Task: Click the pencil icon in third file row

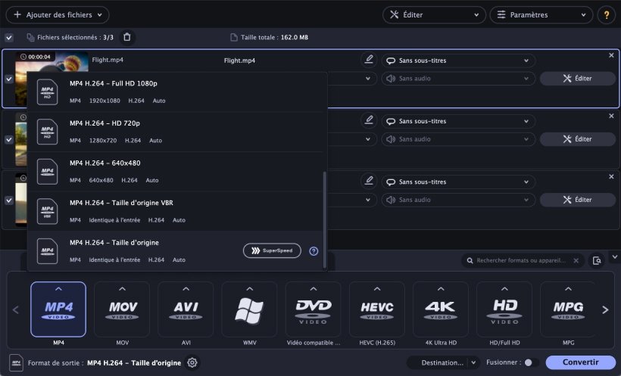Action: click(x=369, y=181)
